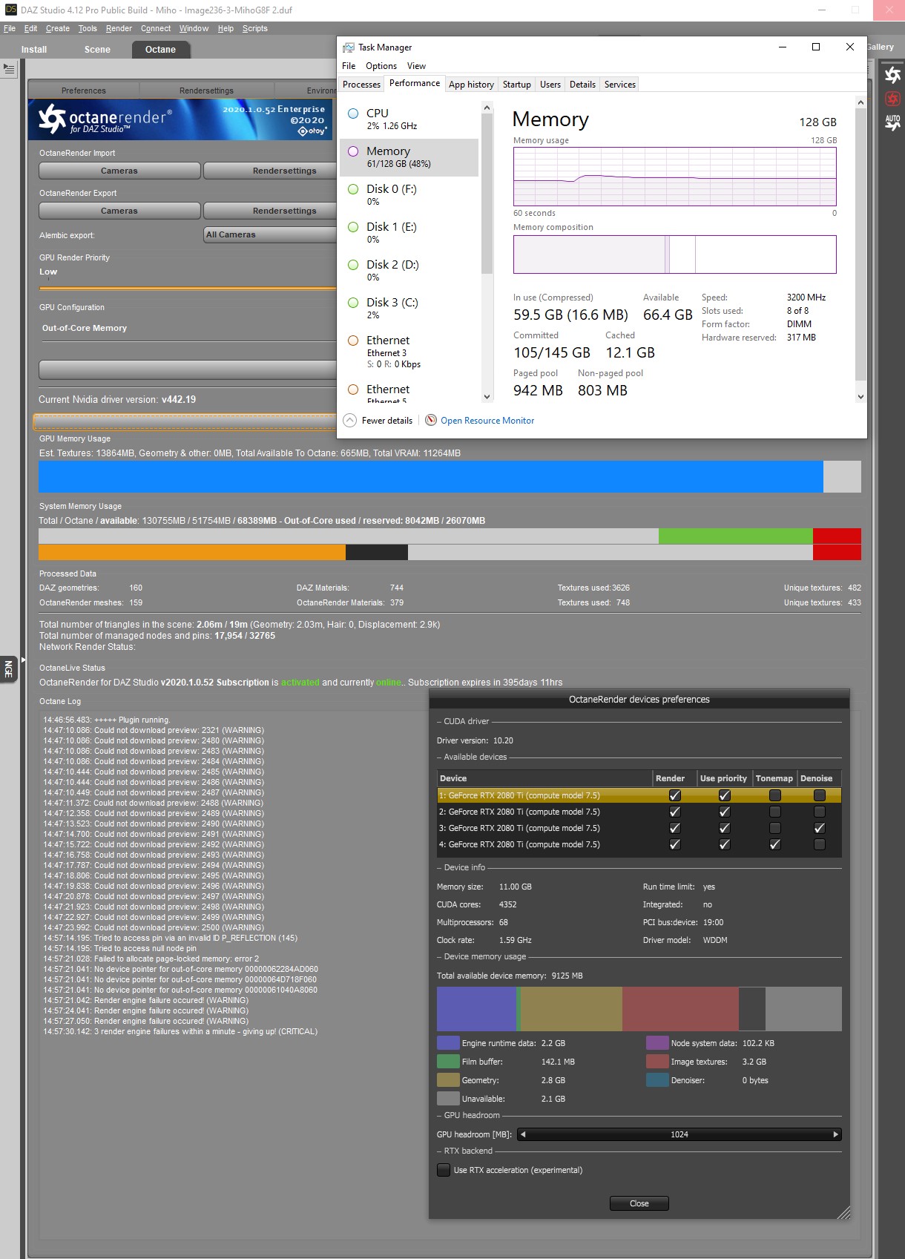Toggle Denoise for GPU 3
905x1259 pixels.
pos(820,828)
